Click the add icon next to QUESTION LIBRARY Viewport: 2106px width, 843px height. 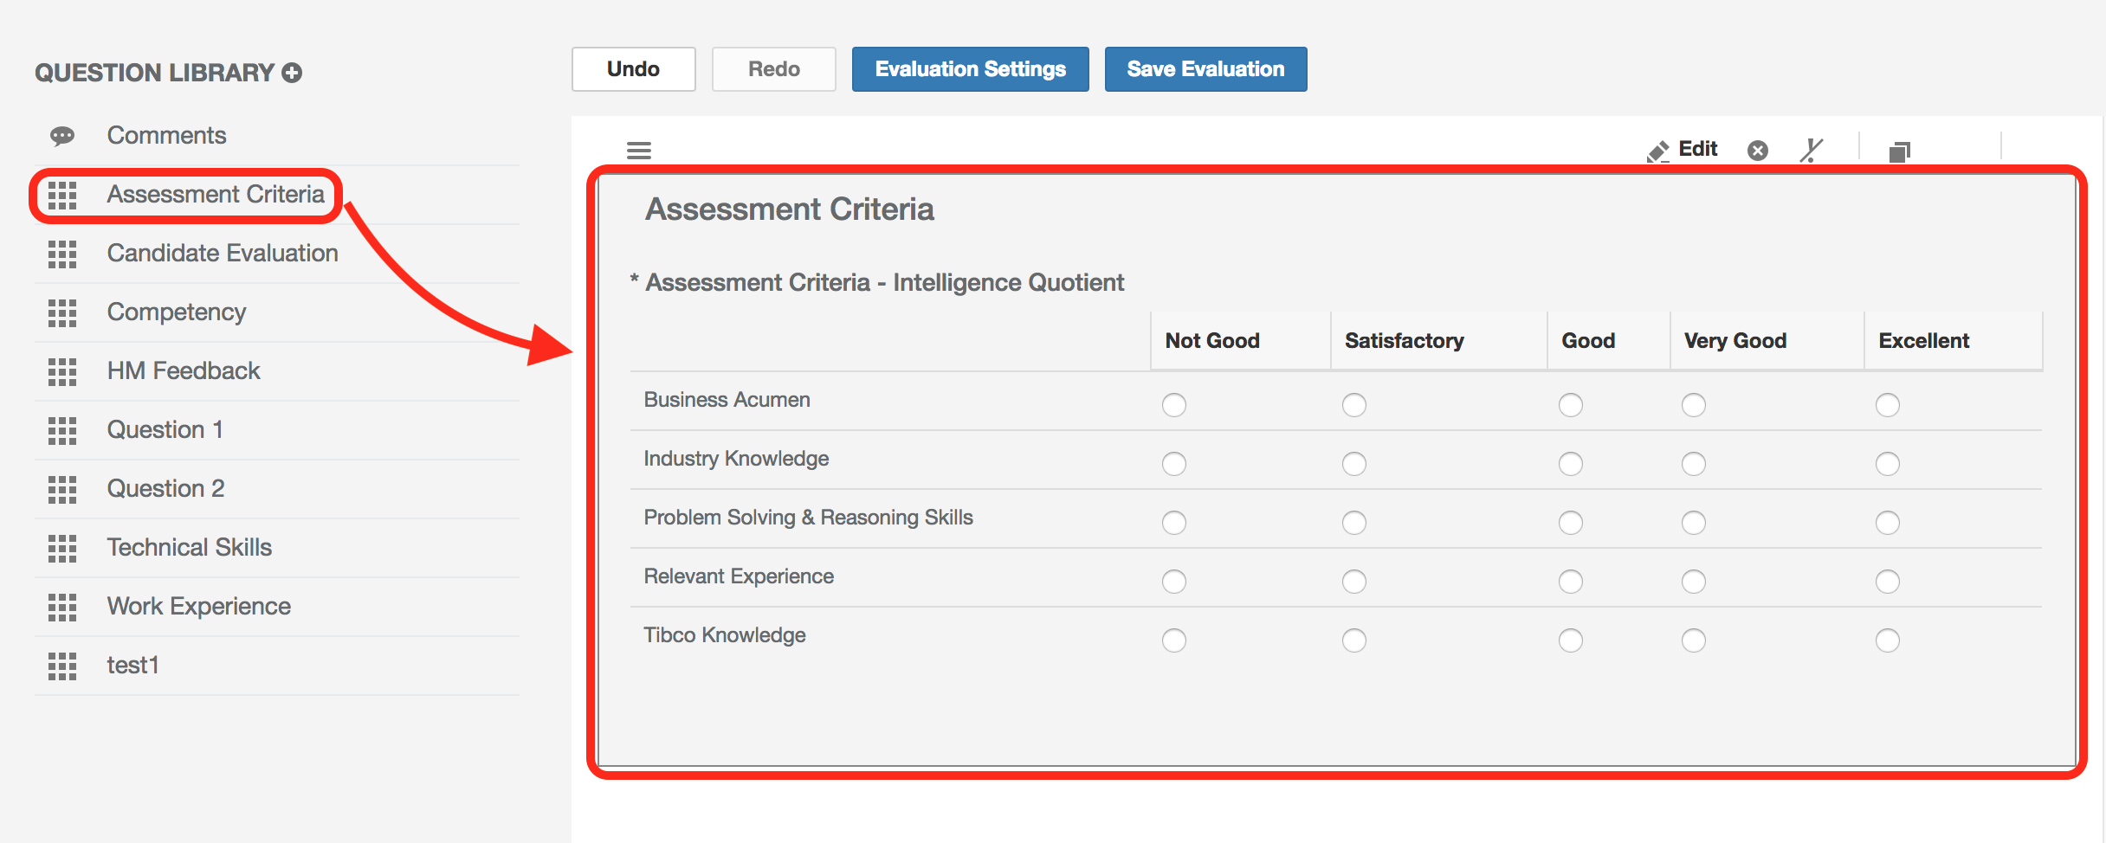[x=293, y=73]
